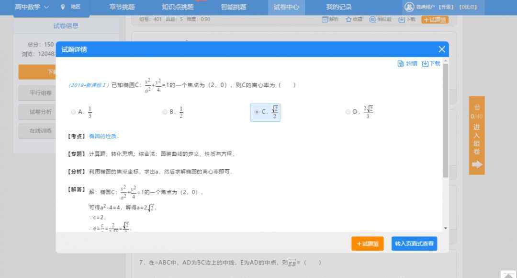Click the 纠错 error-report icon

pyautogui.click(x=401, y=64)
